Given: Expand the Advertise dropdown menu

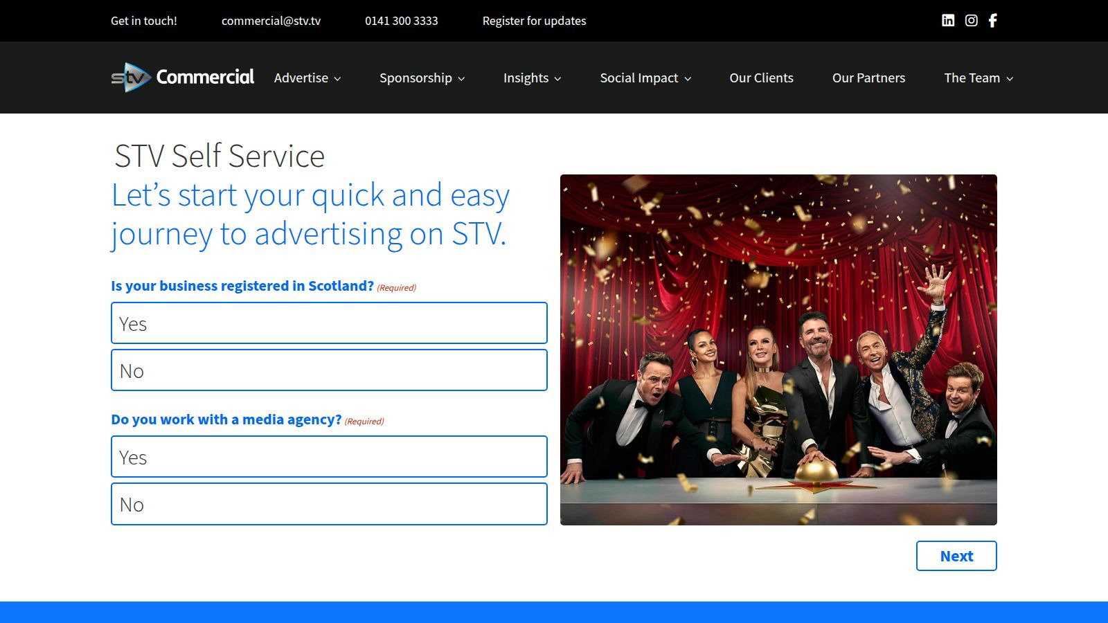Looking at the screenshot, I should pos(307,78).
